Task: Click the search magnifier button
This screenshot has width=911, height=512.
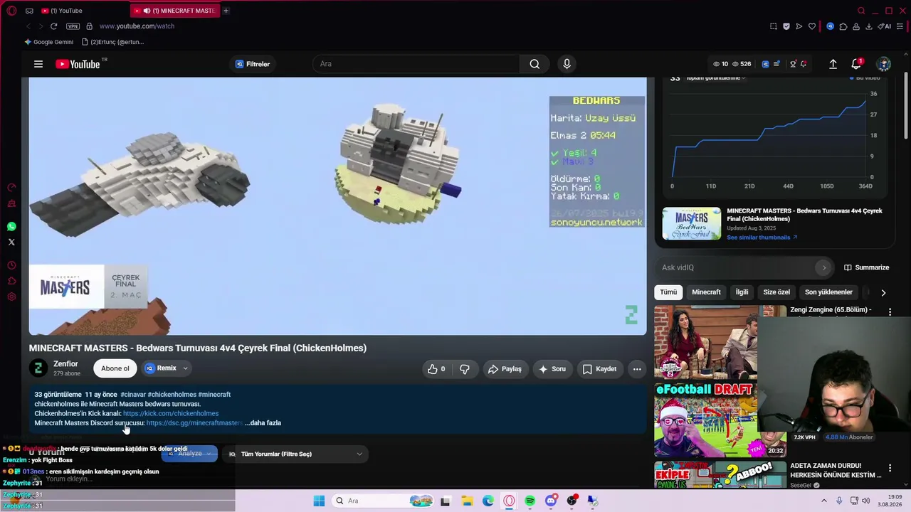Action: pos(535,64)
